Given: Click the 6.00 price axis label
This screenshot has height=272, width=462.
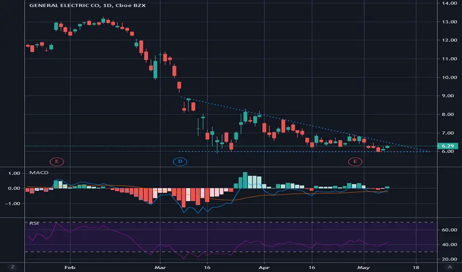Looking at the screenshot, I should [448, 151].
